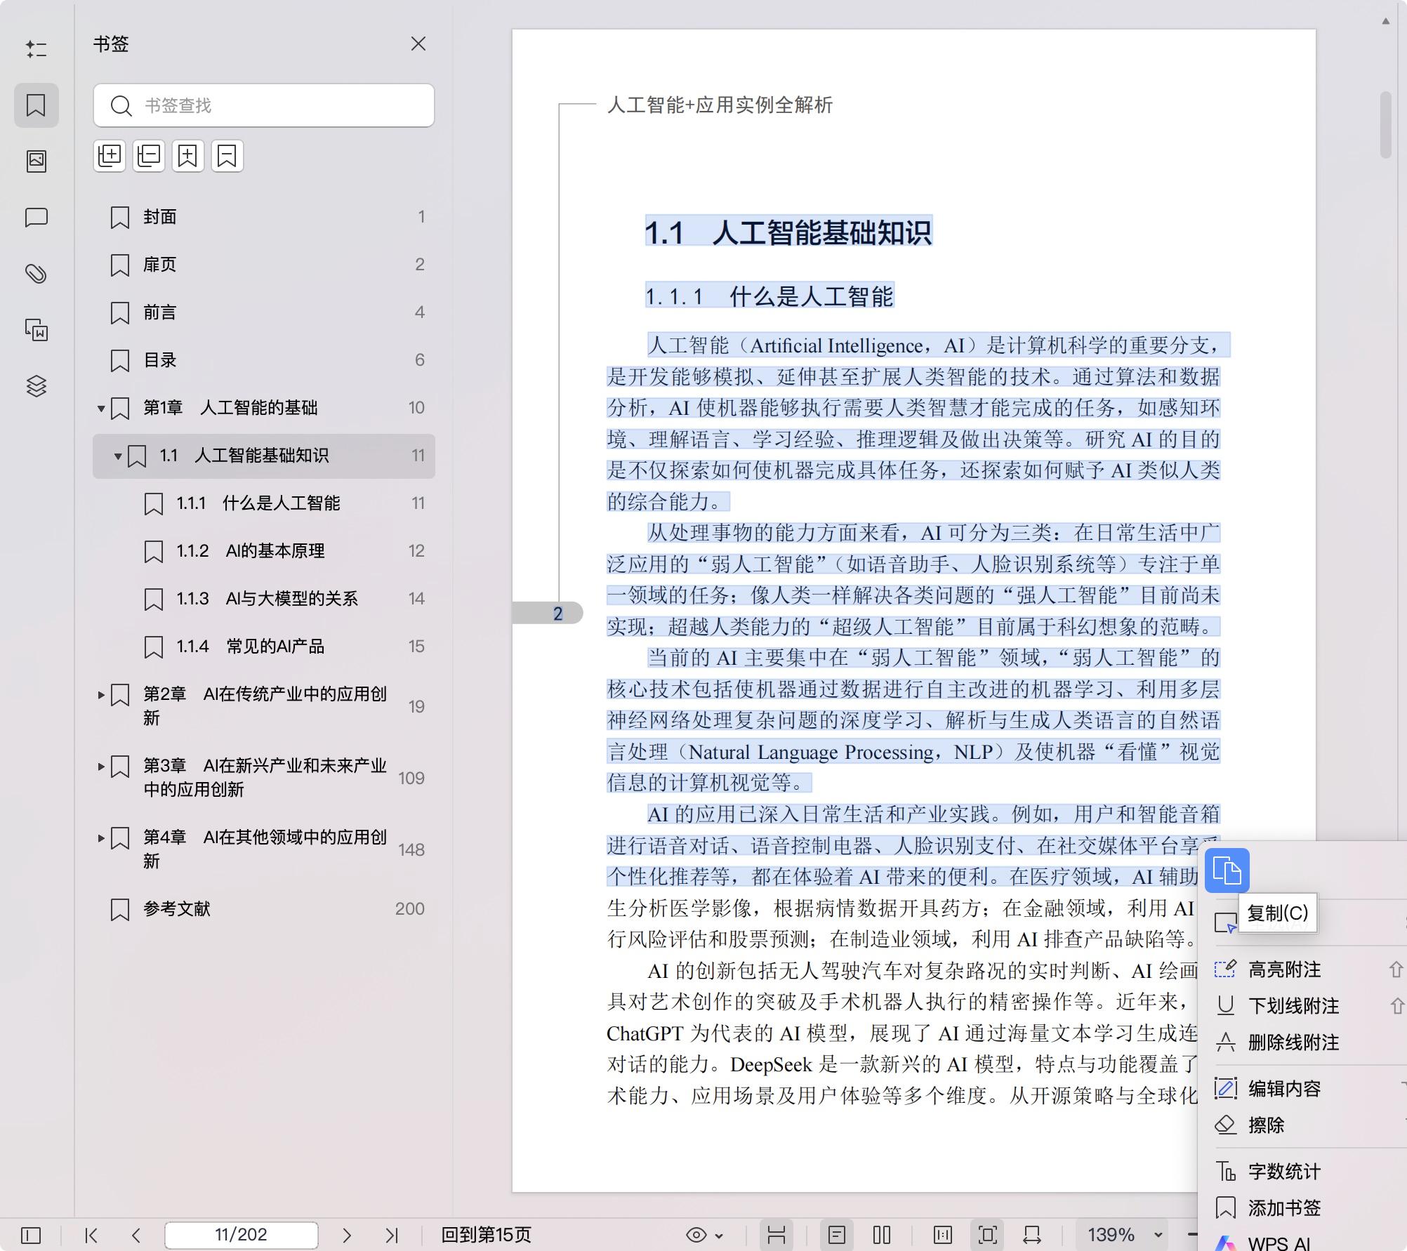This screenshot has height=1251, width=1407.
Task: Select 高亮附注 from context menu
Action: (x=1284, y=970)
